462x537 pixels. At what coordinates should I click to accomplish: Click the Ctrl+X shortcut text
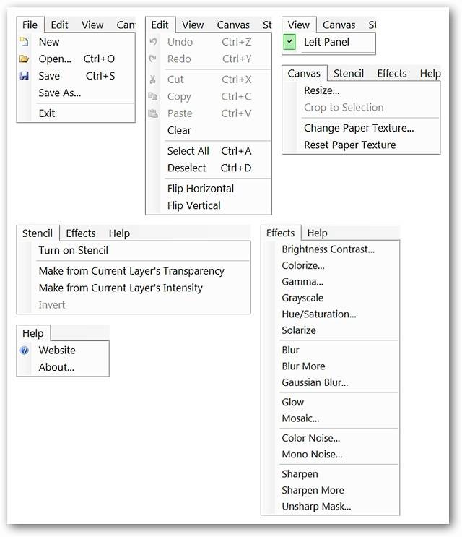(236, 80)
